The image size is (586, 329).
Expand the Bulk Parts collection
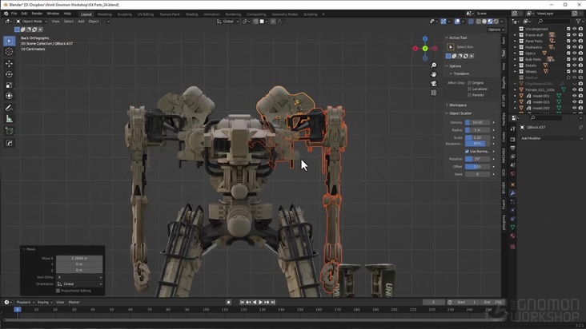(515, 59)
